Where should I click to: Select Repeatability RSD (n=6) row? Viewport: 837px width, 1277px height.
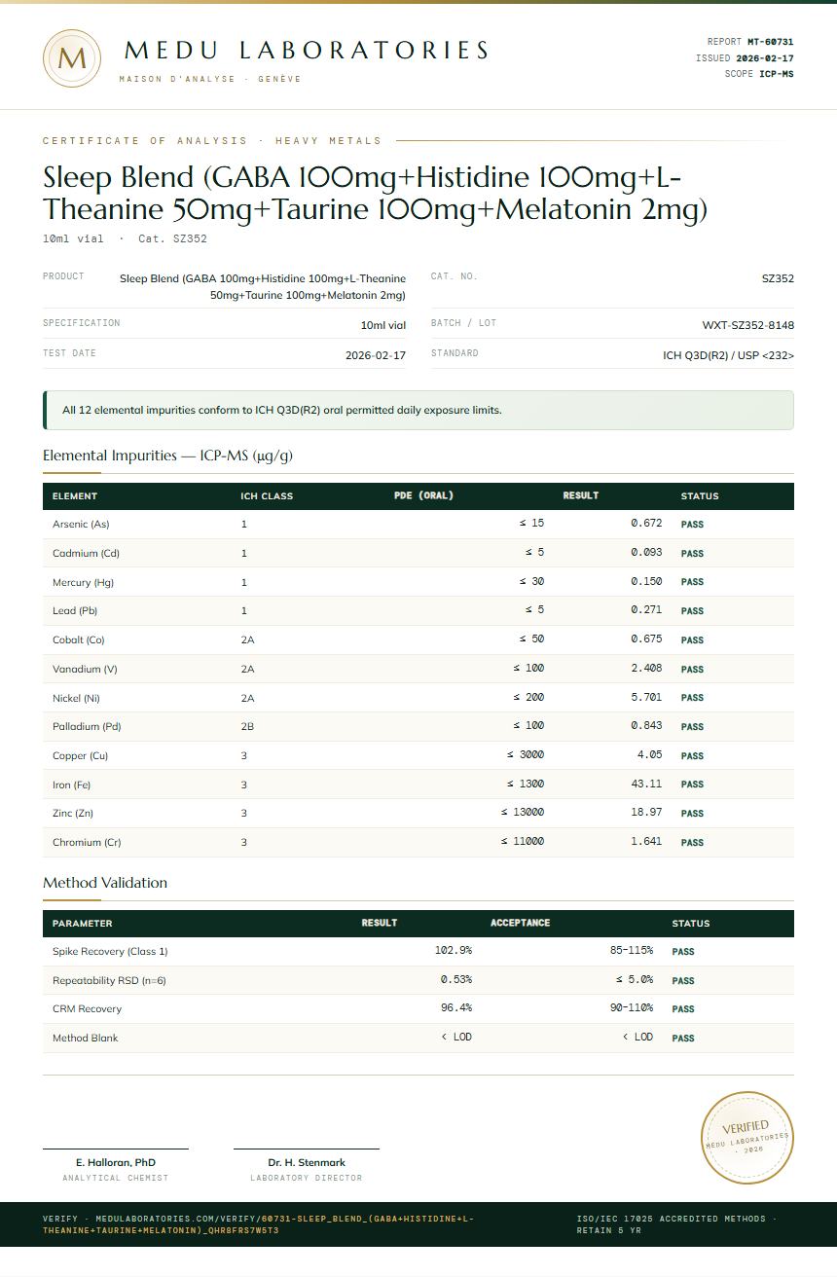pos(418,980)
